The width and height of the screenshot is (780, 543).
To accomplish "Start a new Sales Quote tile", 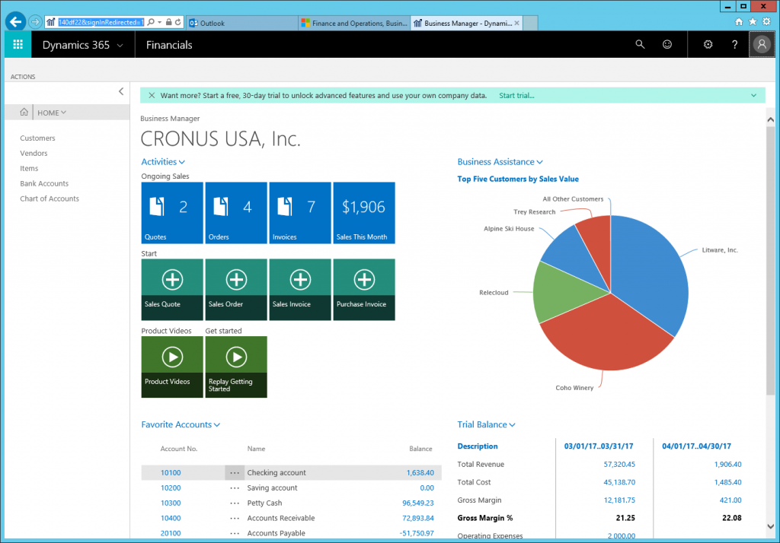I will pyautogui.click(x=172, y=290).
